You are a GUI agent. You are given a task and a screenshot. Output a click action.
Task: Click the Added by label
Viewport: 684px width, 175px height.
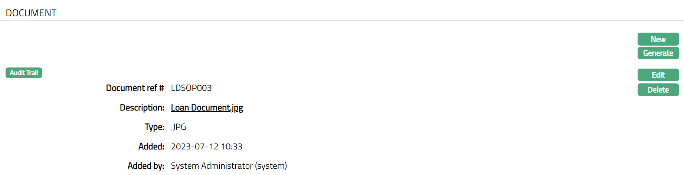145,166
